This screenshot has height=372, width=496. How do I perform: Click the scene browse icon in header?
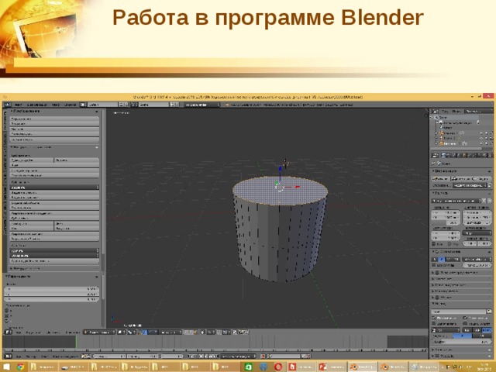[134, 105]
